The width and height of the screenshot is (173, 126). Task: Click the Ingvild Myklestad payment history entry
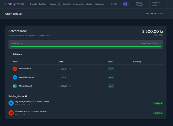point(86,103)
